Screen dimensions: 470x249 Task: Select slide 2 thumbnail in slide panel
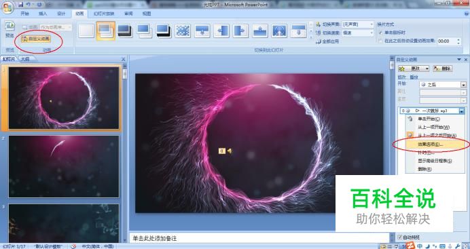tap(64, 166)
